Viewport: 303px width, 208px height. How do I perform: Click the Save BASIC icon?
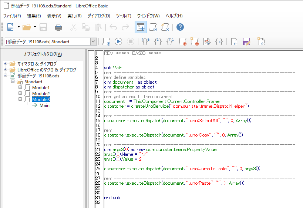(x=246, y=41)
